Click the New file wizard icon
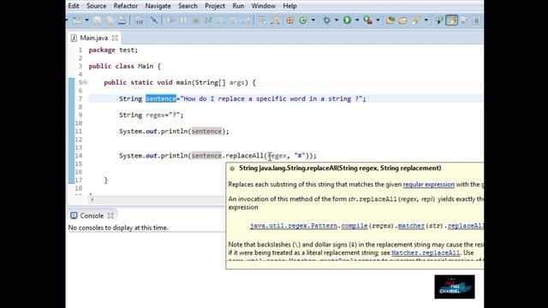Image resolution: width=548 pixels, height=308 pixels. [77, 21]
